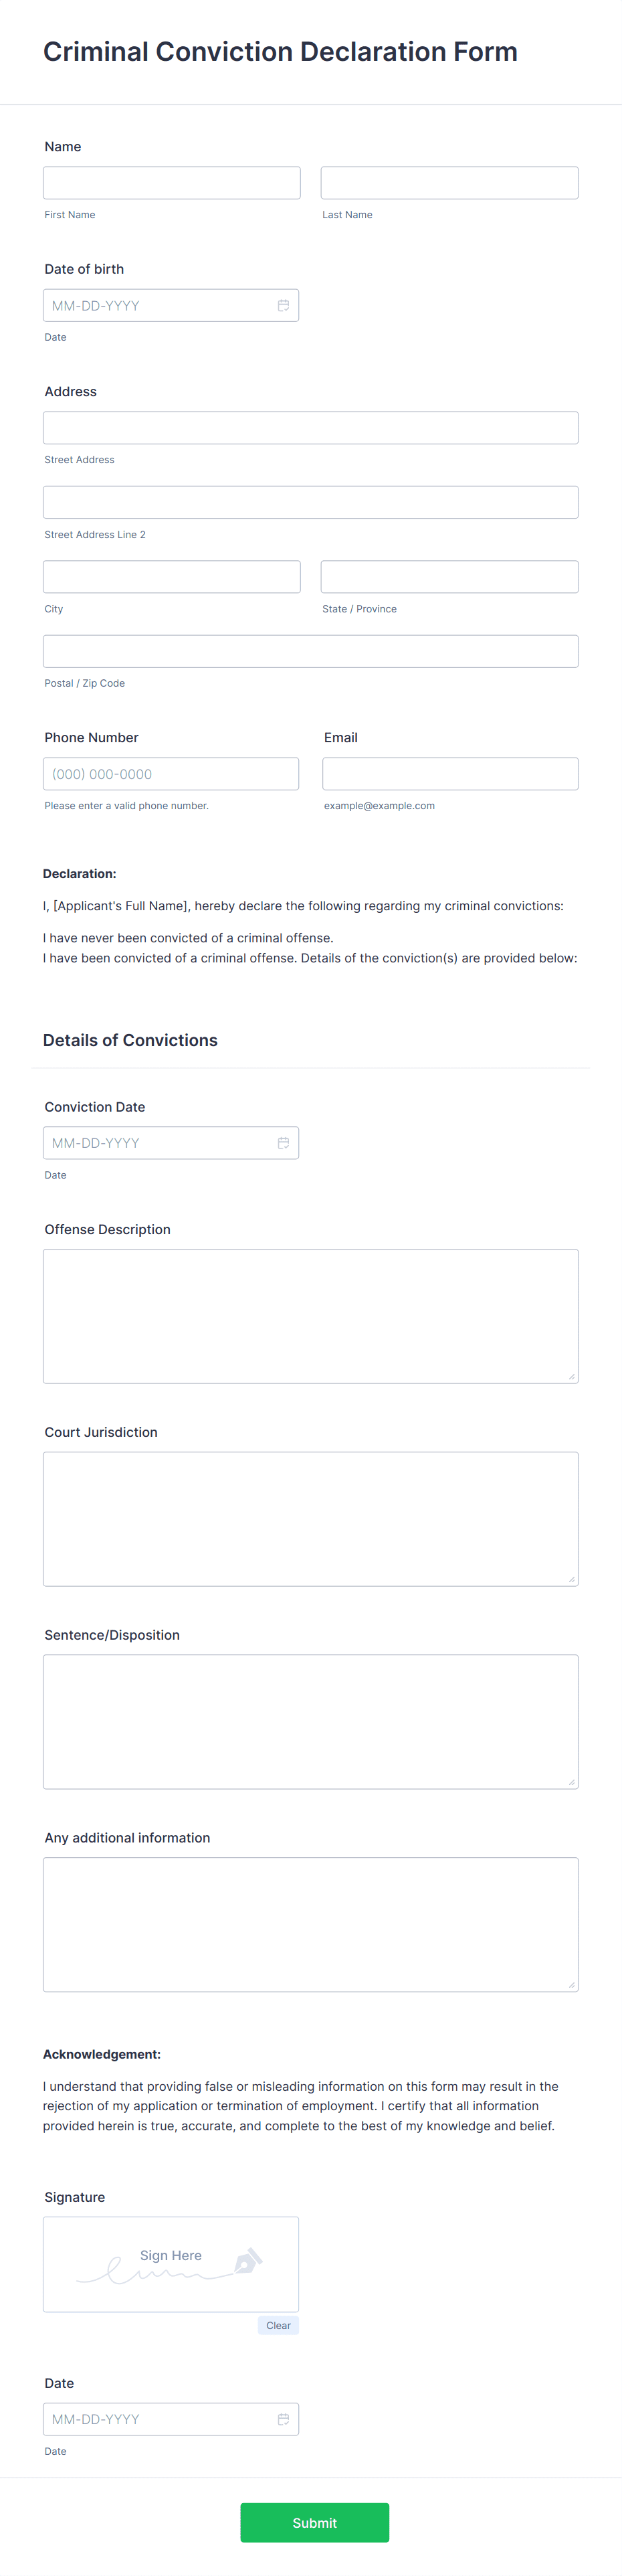Click the State / Province field
This screenshot has height=2576, width=622.
[x=448, y=575]
